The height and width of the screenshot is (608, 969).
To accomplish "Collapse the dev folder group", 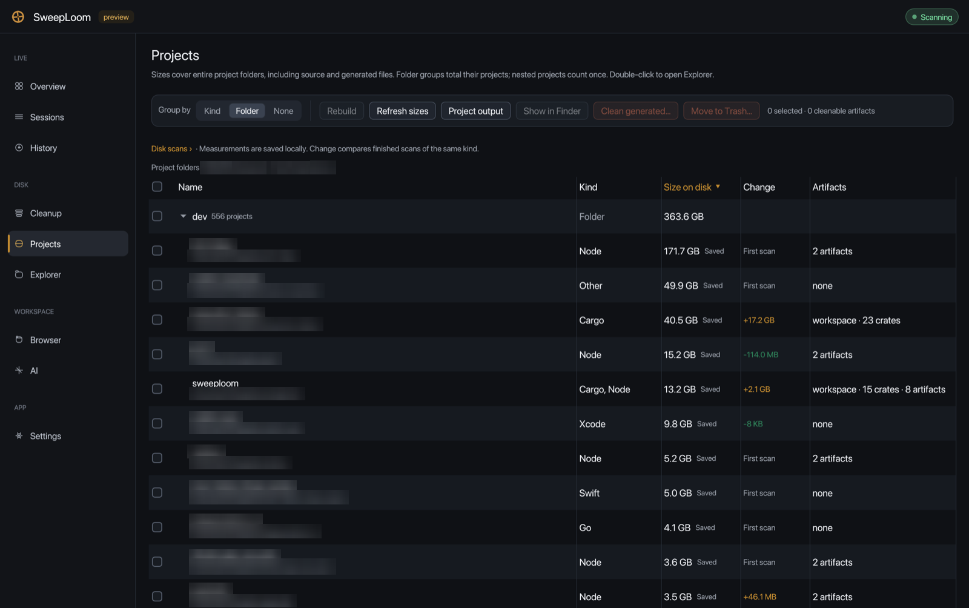I will [183, 216].
